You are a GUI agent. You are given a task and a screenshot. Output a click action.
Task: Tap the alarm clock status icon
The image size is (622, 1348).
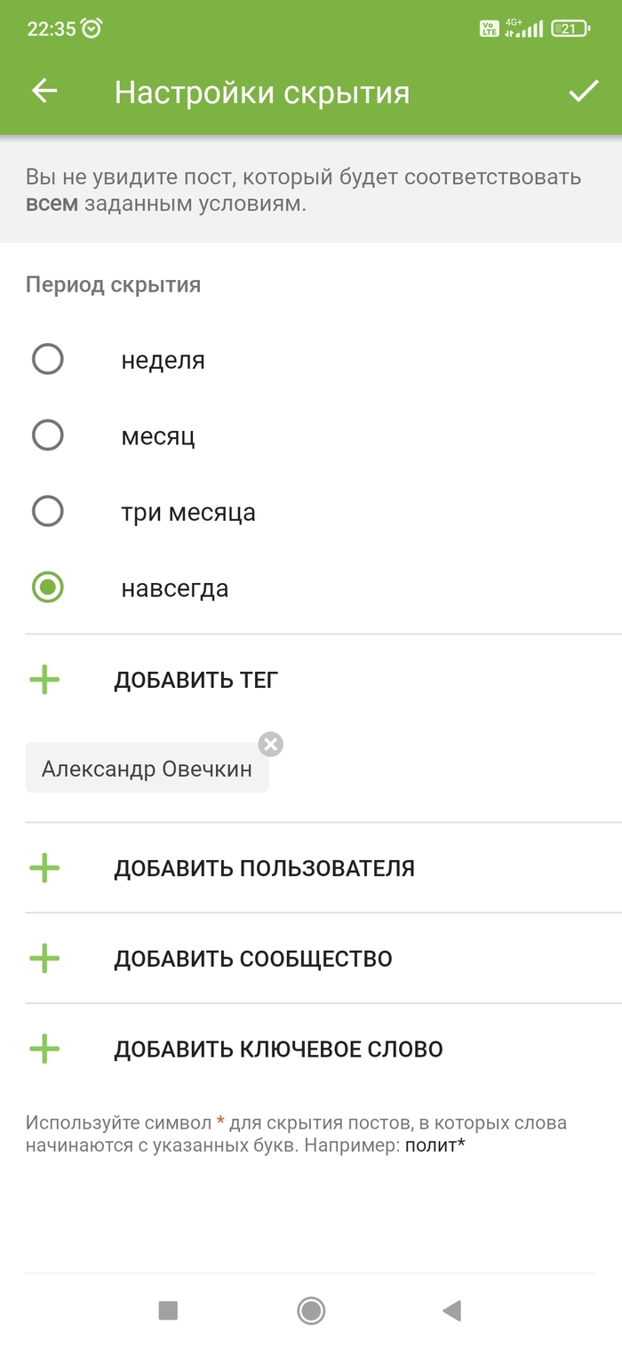click(92, 28)
